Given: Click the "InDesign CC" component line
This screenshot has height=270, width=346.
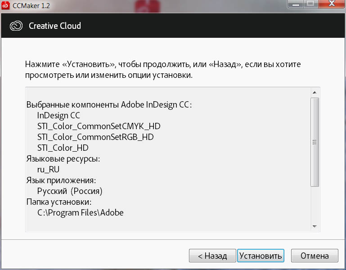Looking at the screenshot, I should coord(58,115).
